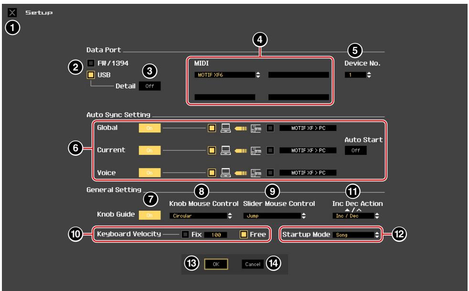Click the keyboard synth icon in the Current row
This screenshot has width=469, height=291.
(x=256, y=151)
